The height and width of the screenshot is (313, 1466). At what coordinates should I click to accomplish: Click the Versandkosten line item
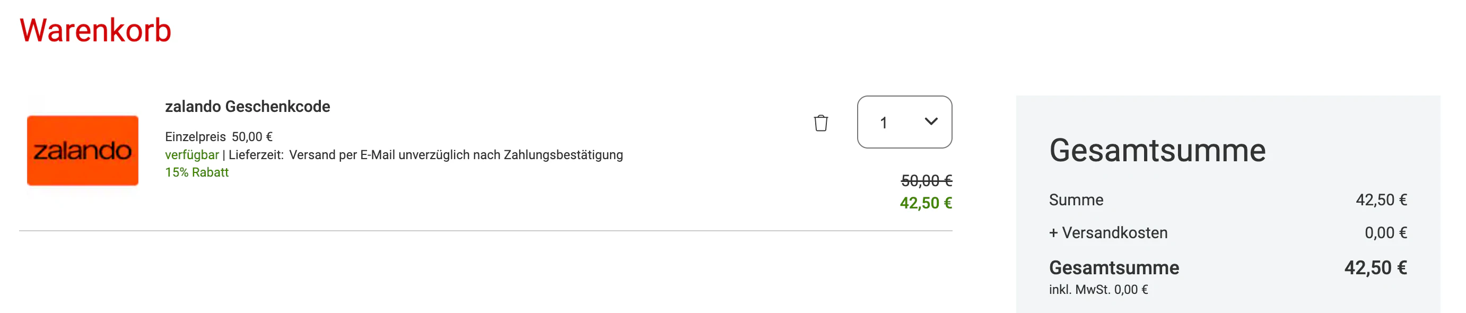click(1109, 233)
